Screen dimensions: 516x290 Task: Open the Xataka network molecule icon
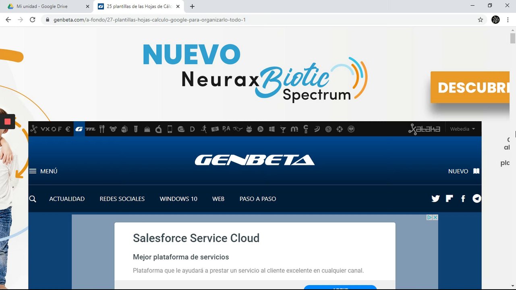[33, 129]
